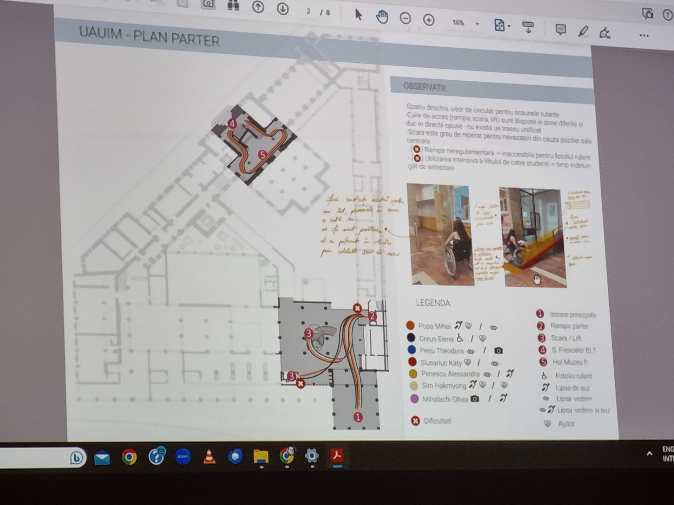Open the Thunderbird taskbar icon
The image size is (674, 505).
click(235, 457)
